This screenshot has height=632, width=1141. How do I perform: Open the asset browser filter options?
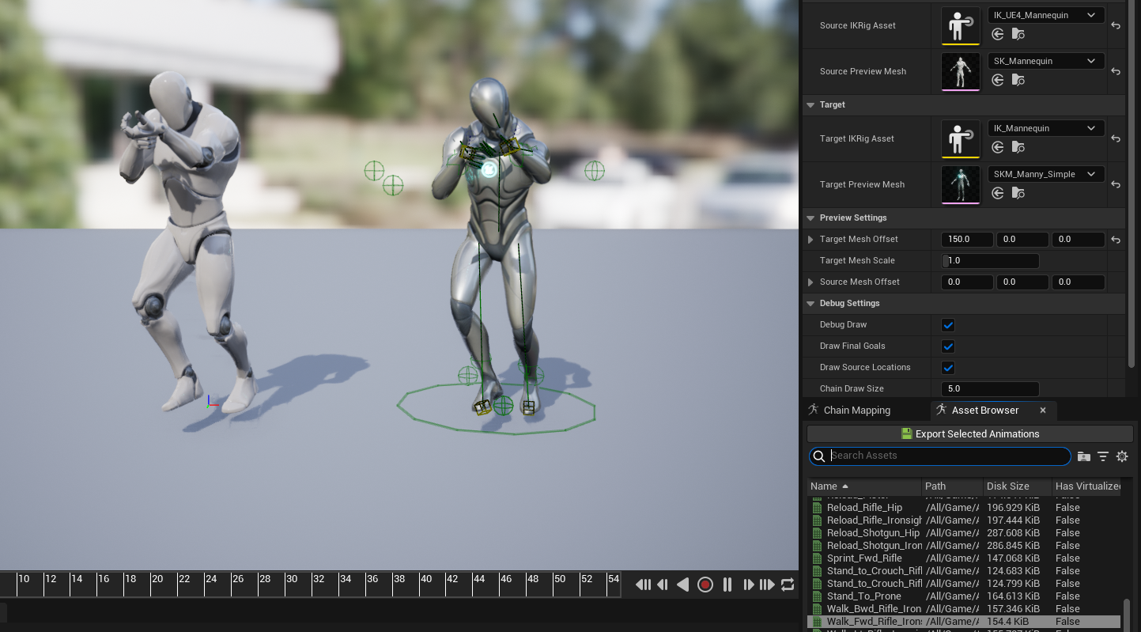point(1103,456)
